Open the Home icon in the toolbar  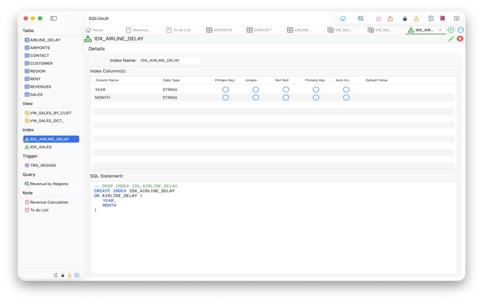(342, 19)
